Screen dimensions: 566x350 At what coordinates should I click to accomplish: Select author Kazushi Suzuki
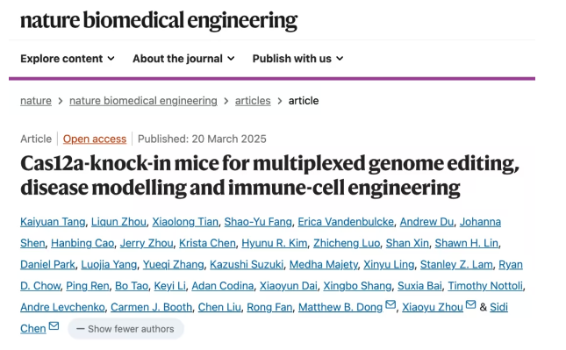tap(247, 265)
